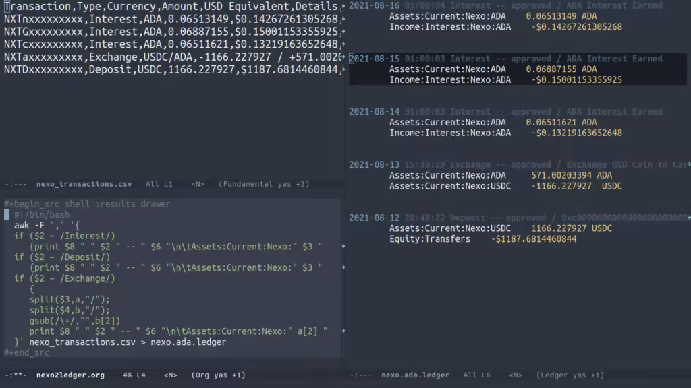Click nexo.ada.ledger buffer name in mode line

415,375
